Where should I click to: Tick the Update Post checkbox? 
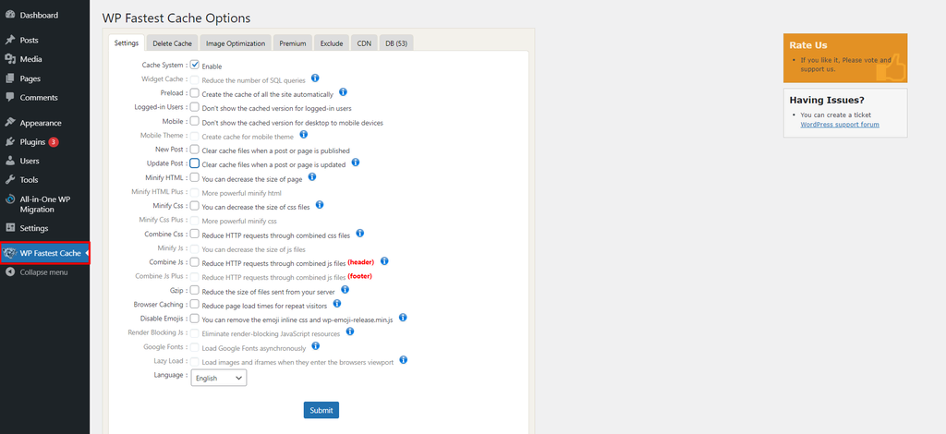point(195,163)
